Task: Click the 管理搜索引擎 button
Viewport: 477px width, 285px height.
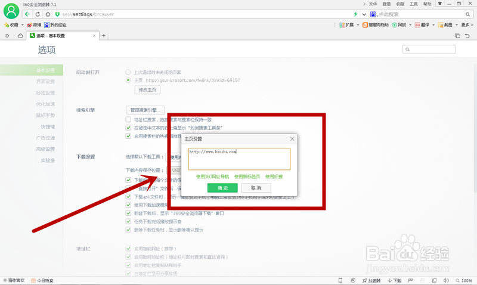Action: pyautogui.click(x=145, y=110)
